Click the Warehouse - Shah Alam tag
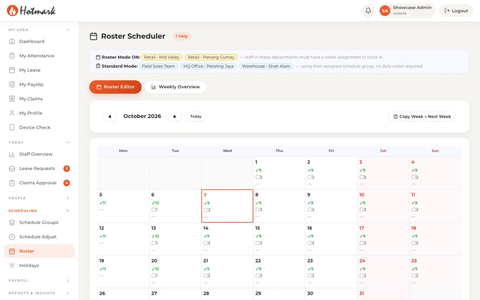480x300 pixels. click(266, 66)
